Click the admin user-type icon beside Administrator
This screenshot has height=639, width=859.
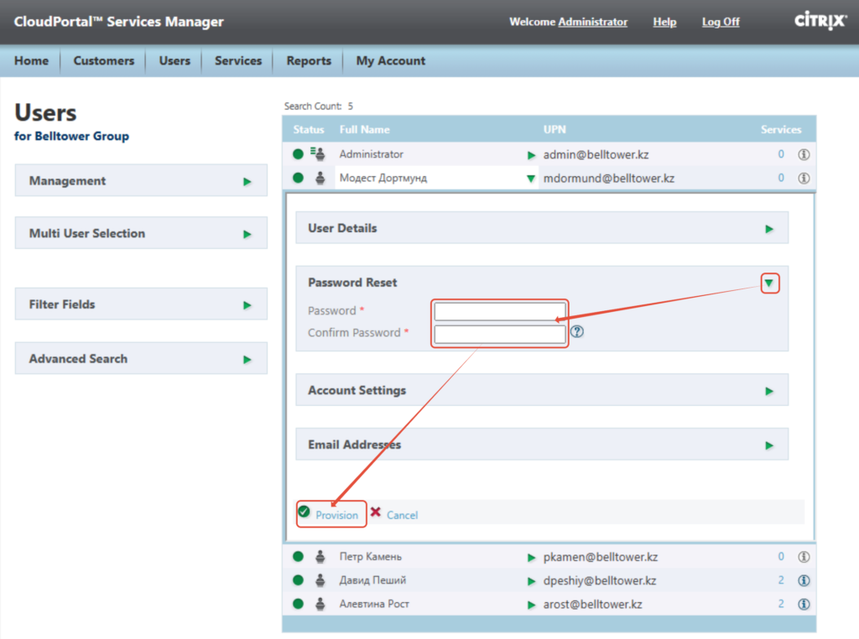click(318, 153)
